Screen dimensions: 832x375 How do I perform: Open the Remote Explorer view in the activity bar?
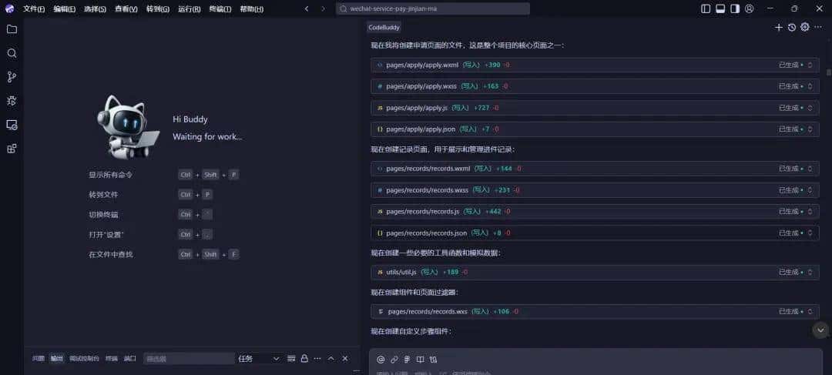tap(12, 125)
